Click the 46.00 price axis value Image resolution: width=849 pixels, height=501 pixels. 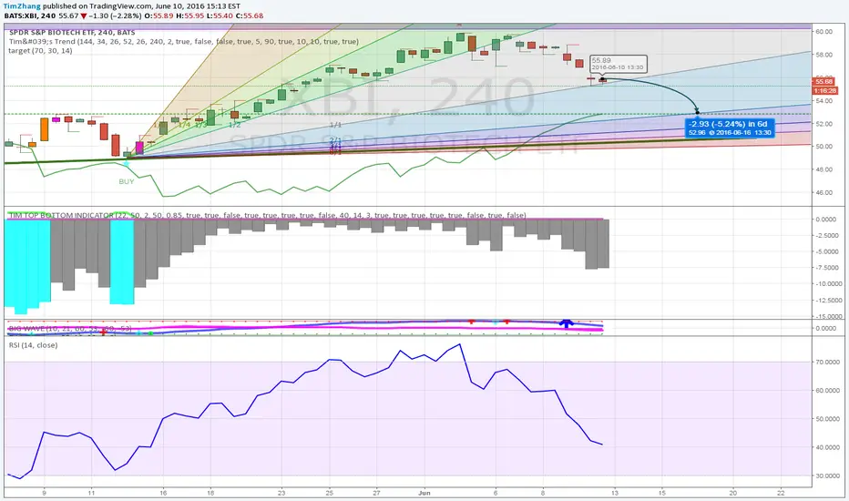(823, 192)
